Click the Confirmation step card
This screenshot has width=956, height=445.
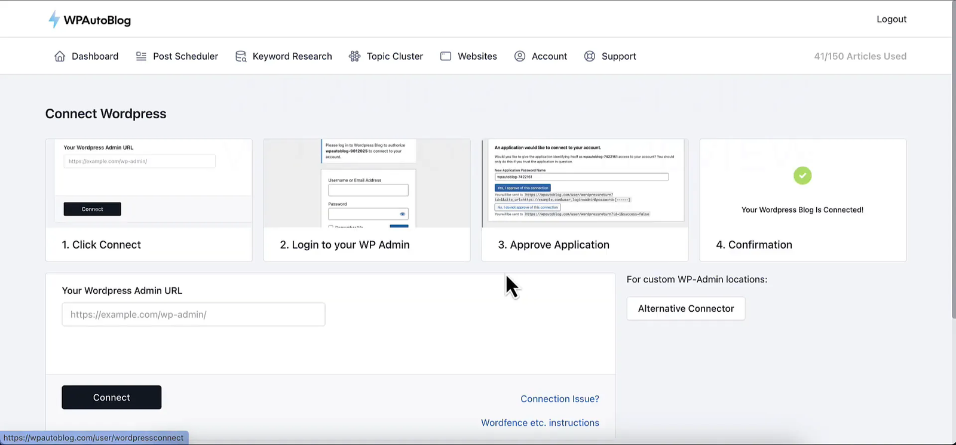803,200
